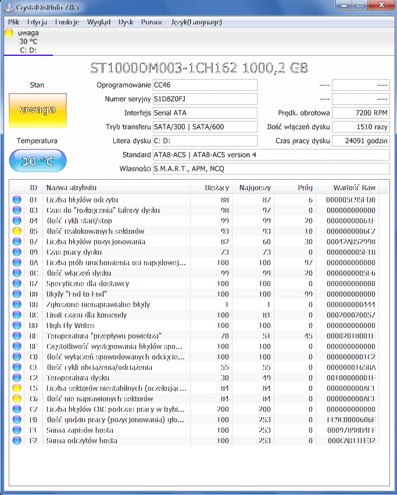Click blue status dot for attribute 0A
Image resolution: width=397 pixels, height=495 pixels.
17,262
